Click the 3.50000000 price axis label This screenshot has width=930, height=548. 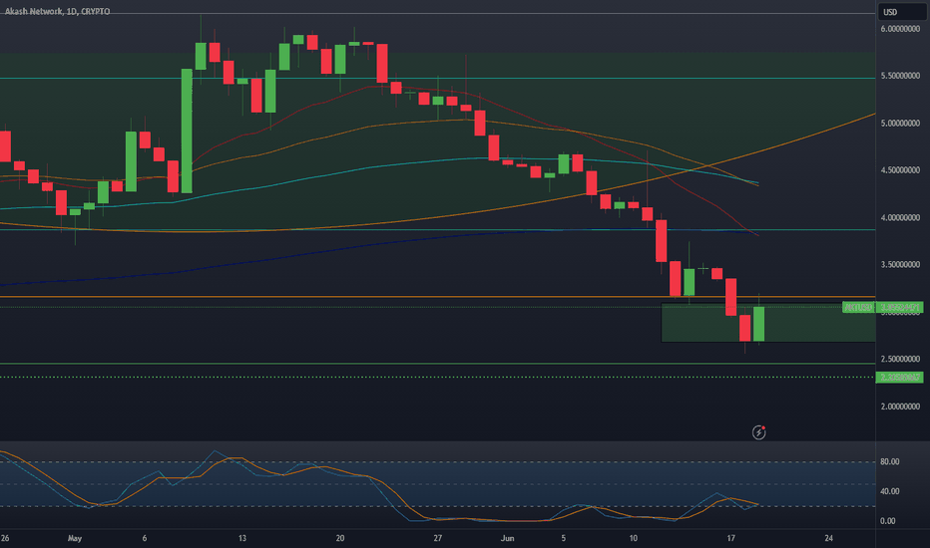point(900,264)
